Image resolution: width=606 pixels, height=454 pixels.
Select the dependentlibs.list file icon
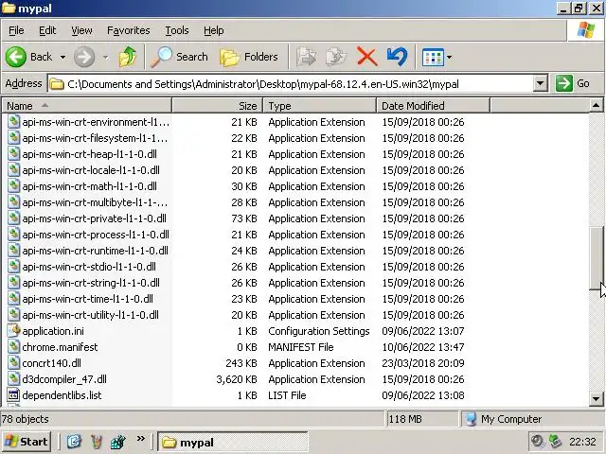tap(13, 395)
